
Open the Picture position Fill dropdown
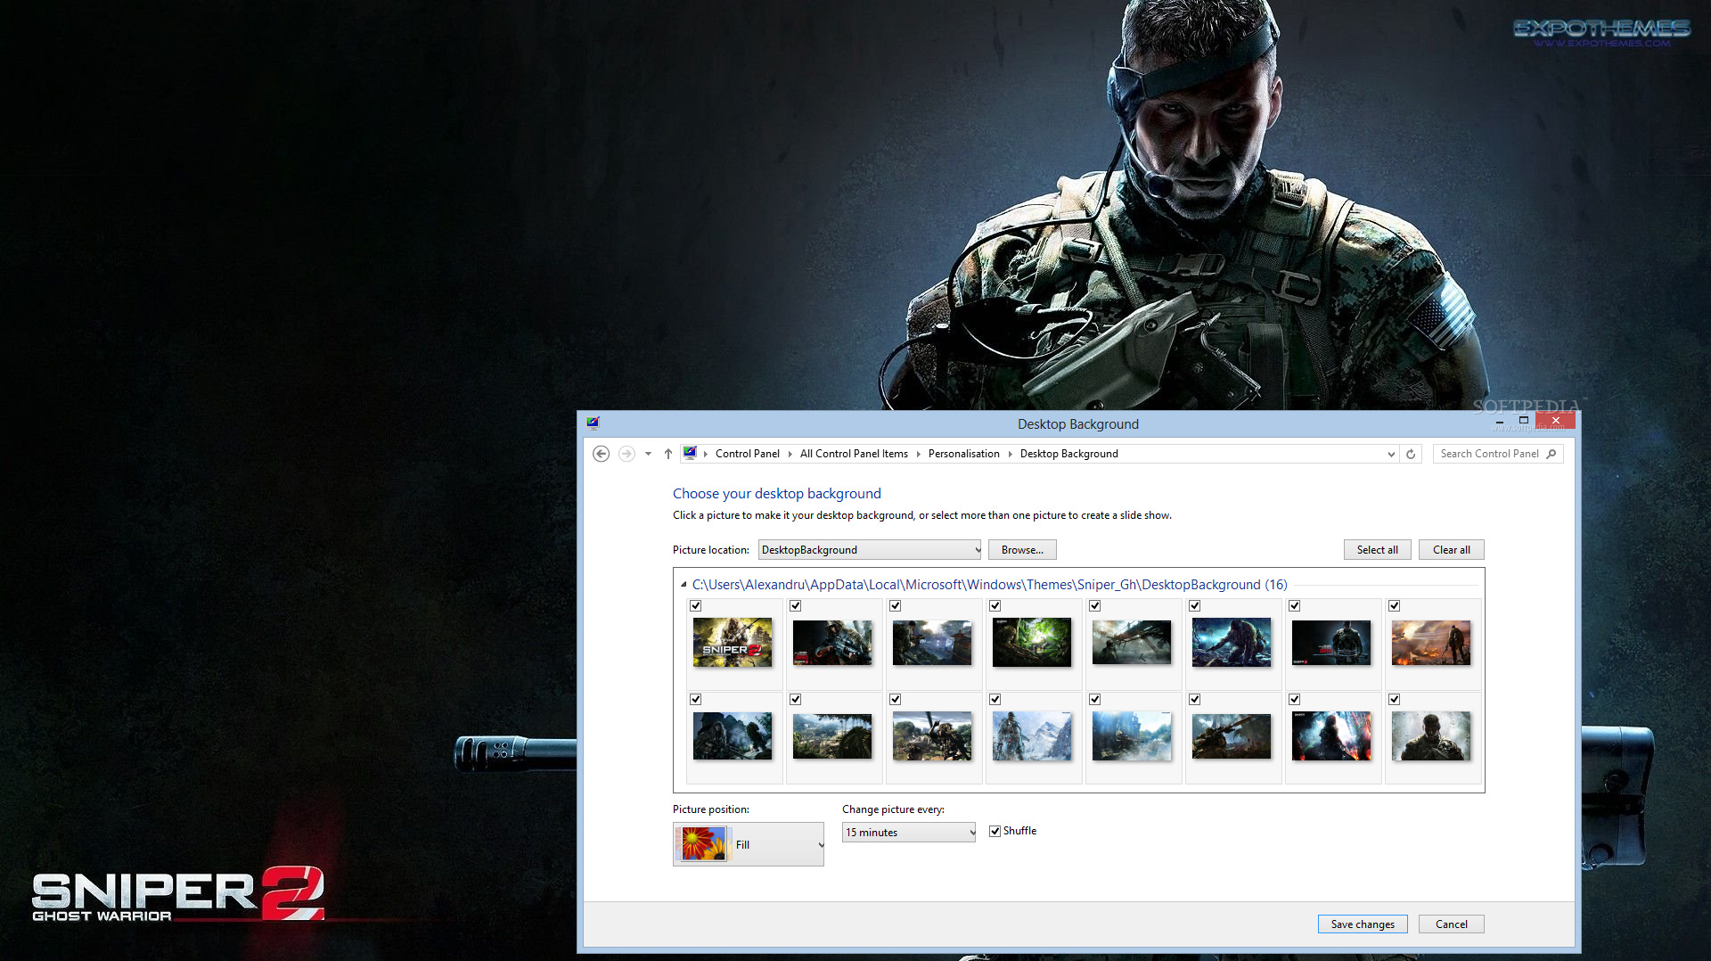[x=749, y=844]
